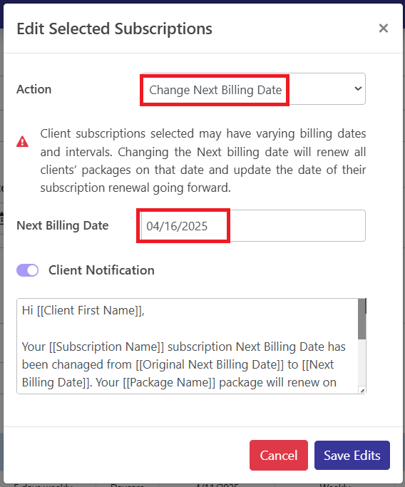
Task: Click the red warning triangle icon
Action: [22, 141]
